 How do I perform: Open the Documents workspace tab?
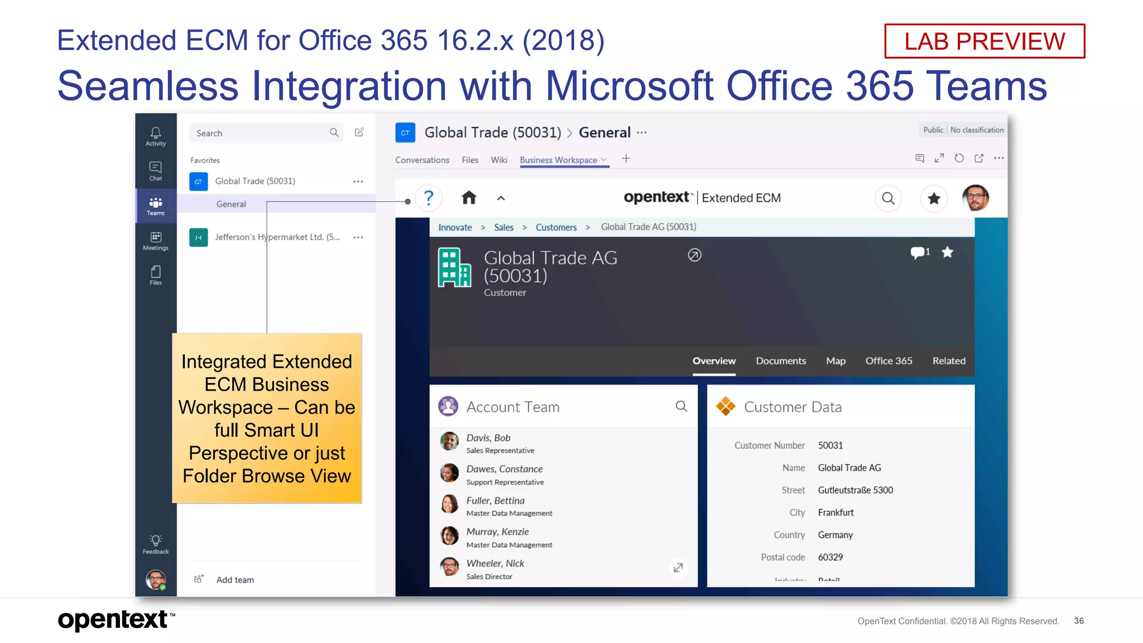coord(781,361)
